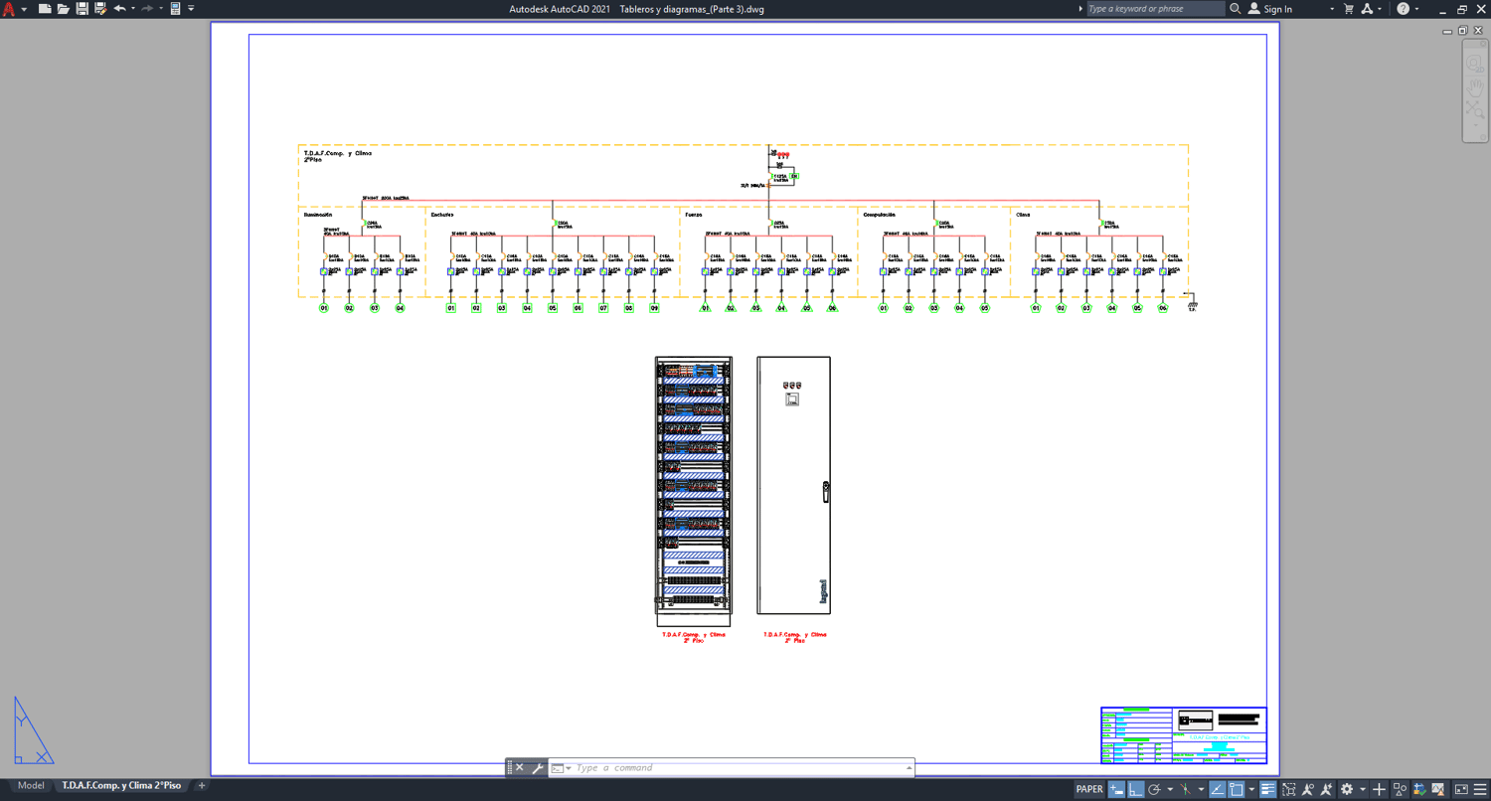
Task: Click the Plot print icon
Action: tap(175, 9)
